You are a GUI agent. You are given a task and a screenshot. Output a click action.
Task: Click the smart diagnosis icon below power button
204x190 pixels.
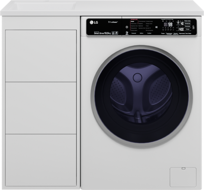[x=126, y=33]
